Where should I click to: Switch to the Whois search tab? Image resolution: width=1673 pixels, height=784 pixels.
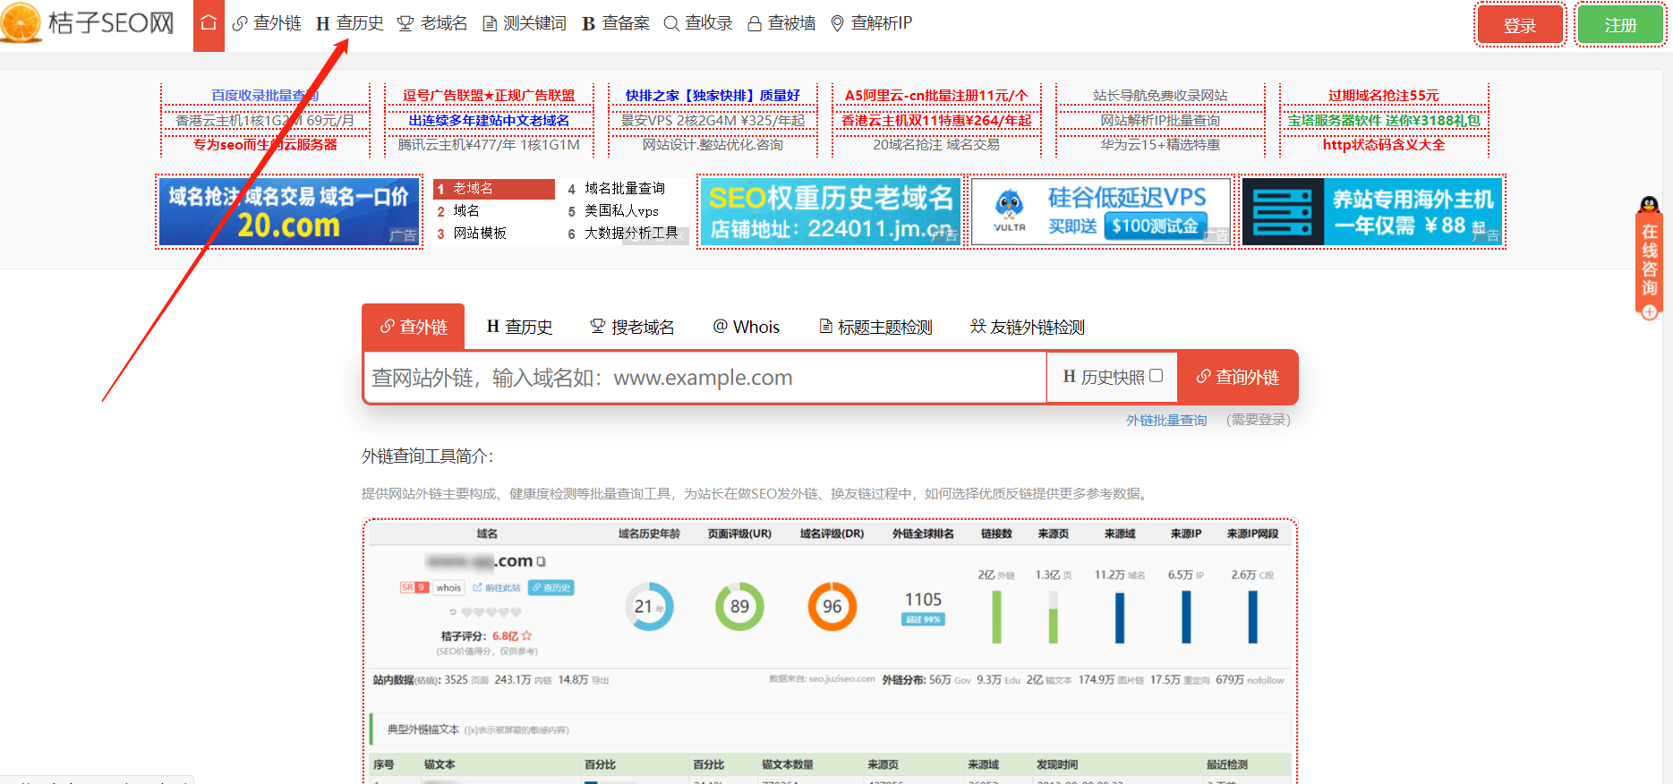[x=746, y=327]
